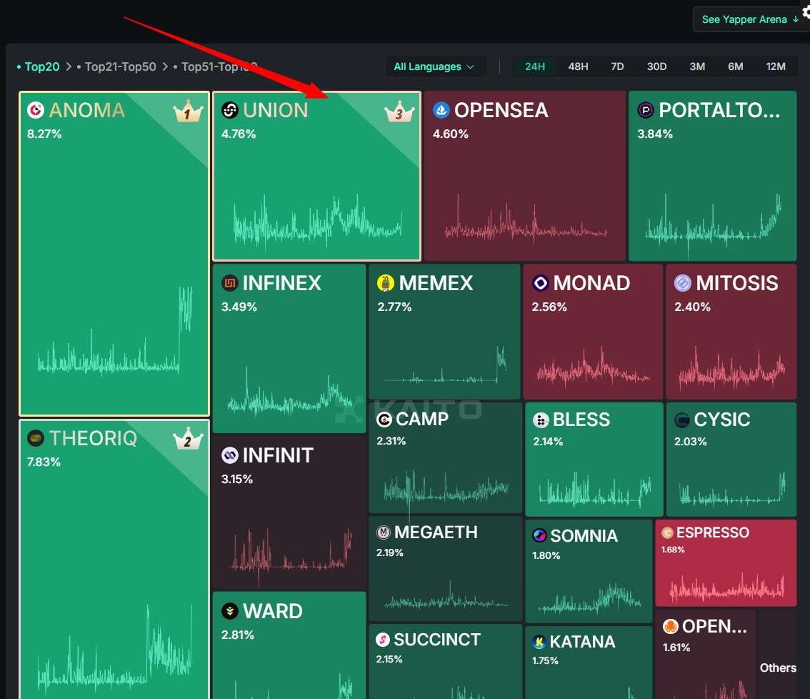Click the THEORIQ logo icon
Image resolution: width=810 pixels, height=699 pixels.
[36, 438]
